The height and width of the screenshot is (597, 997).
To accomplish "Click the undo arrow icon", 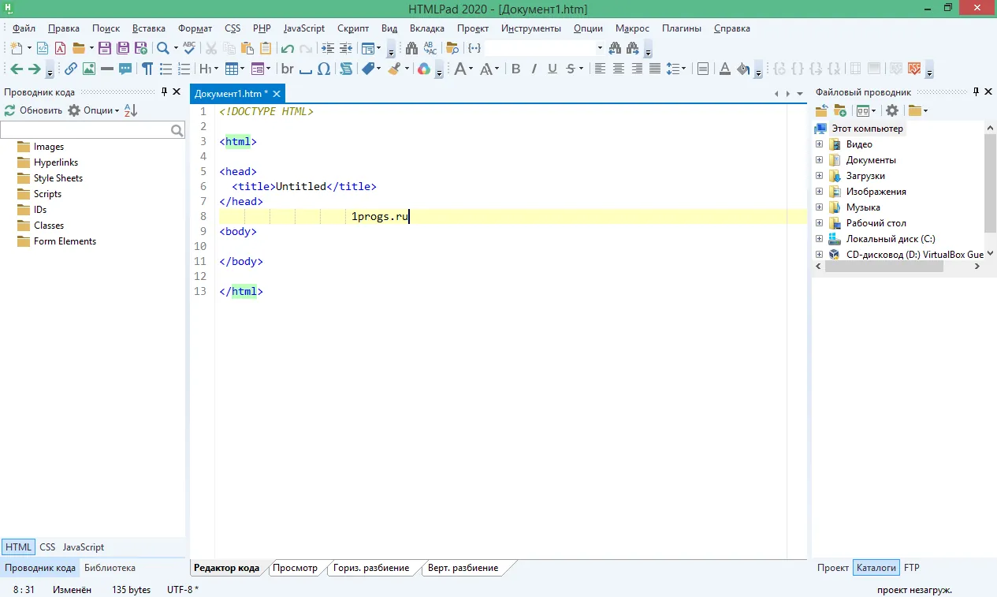I will point(287,48).
